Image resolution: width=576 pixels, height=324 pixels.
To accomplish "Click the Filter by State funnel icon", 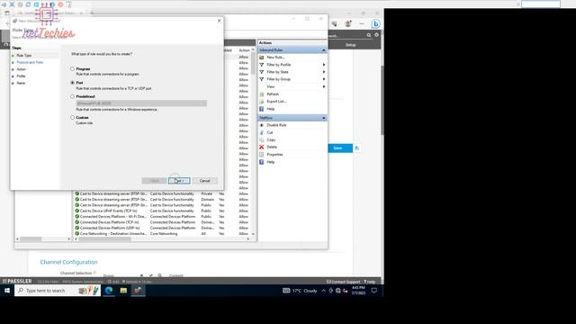I will (262, 72).
